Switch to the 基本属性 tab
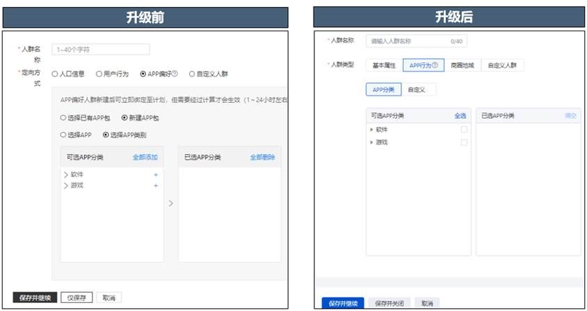This screenshot has height=311, width=587. 384,65
